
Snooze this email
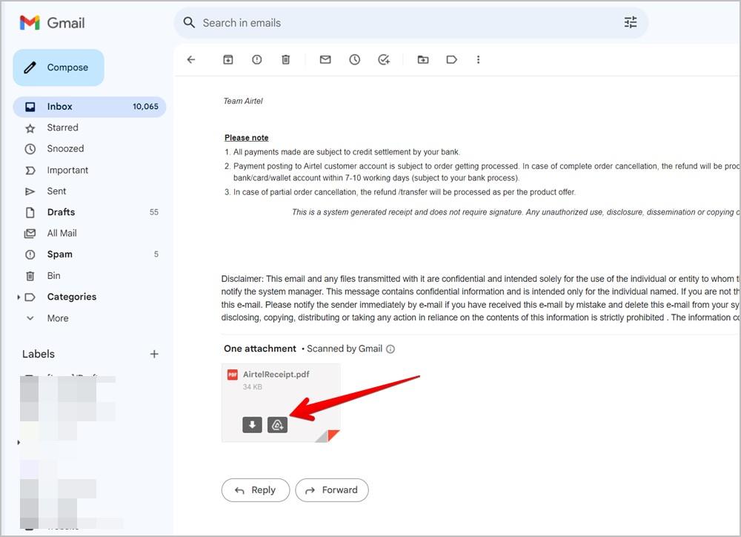point(354,59)
